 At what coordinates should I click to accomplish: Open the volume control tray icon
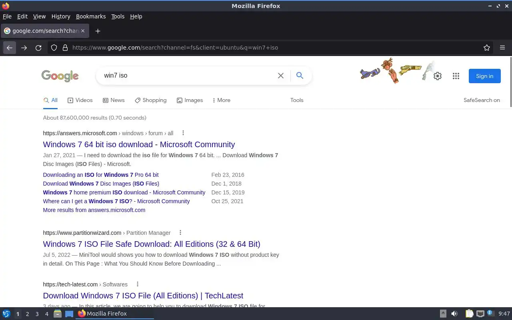(454, 314)
